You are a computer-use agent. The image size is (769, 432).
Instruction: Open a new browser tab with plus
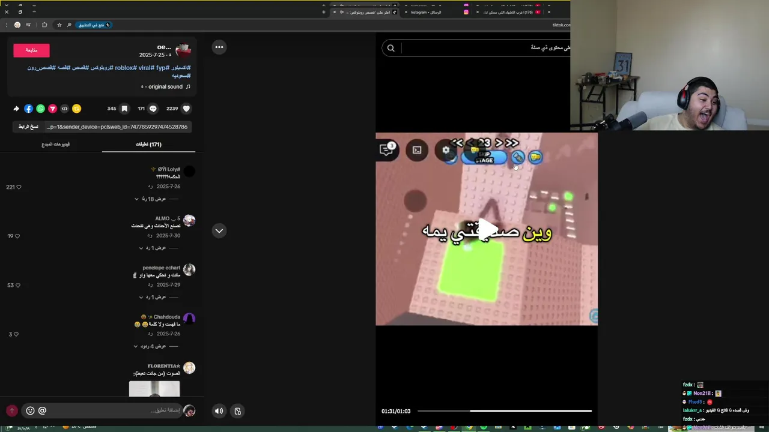323,12
